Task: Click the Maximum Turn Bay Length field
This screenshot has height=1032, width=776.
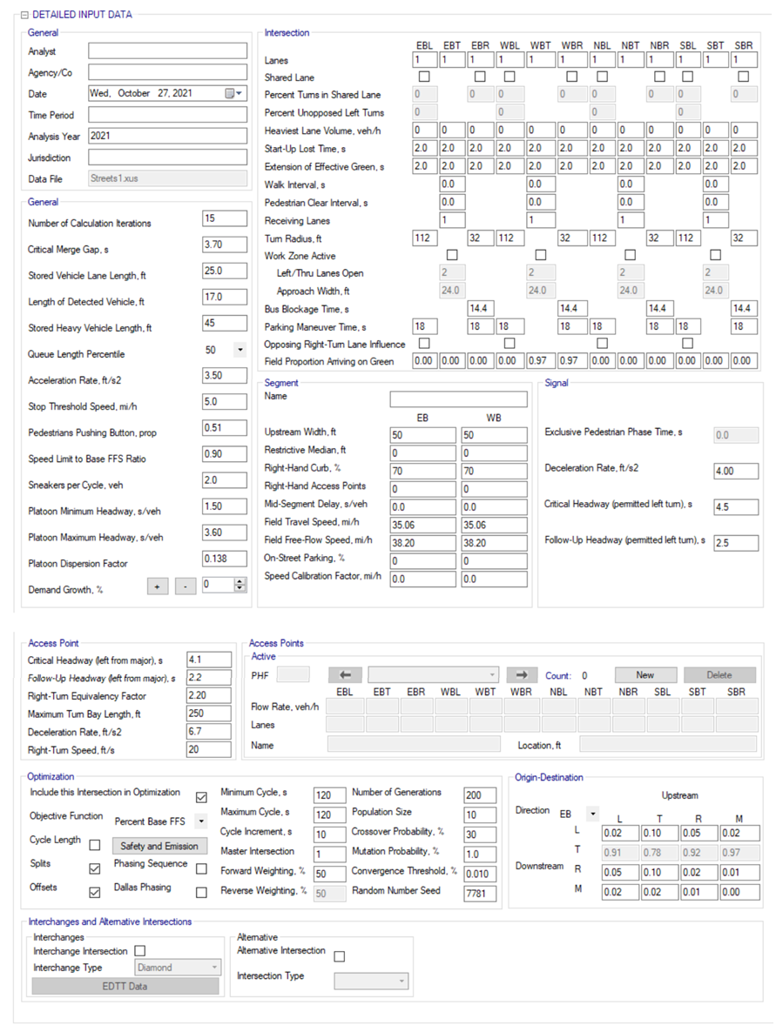Action: click(209, 714)
